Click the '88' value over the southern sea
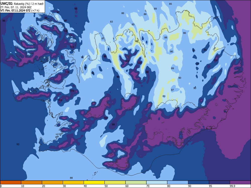 [x=71, y=178]
